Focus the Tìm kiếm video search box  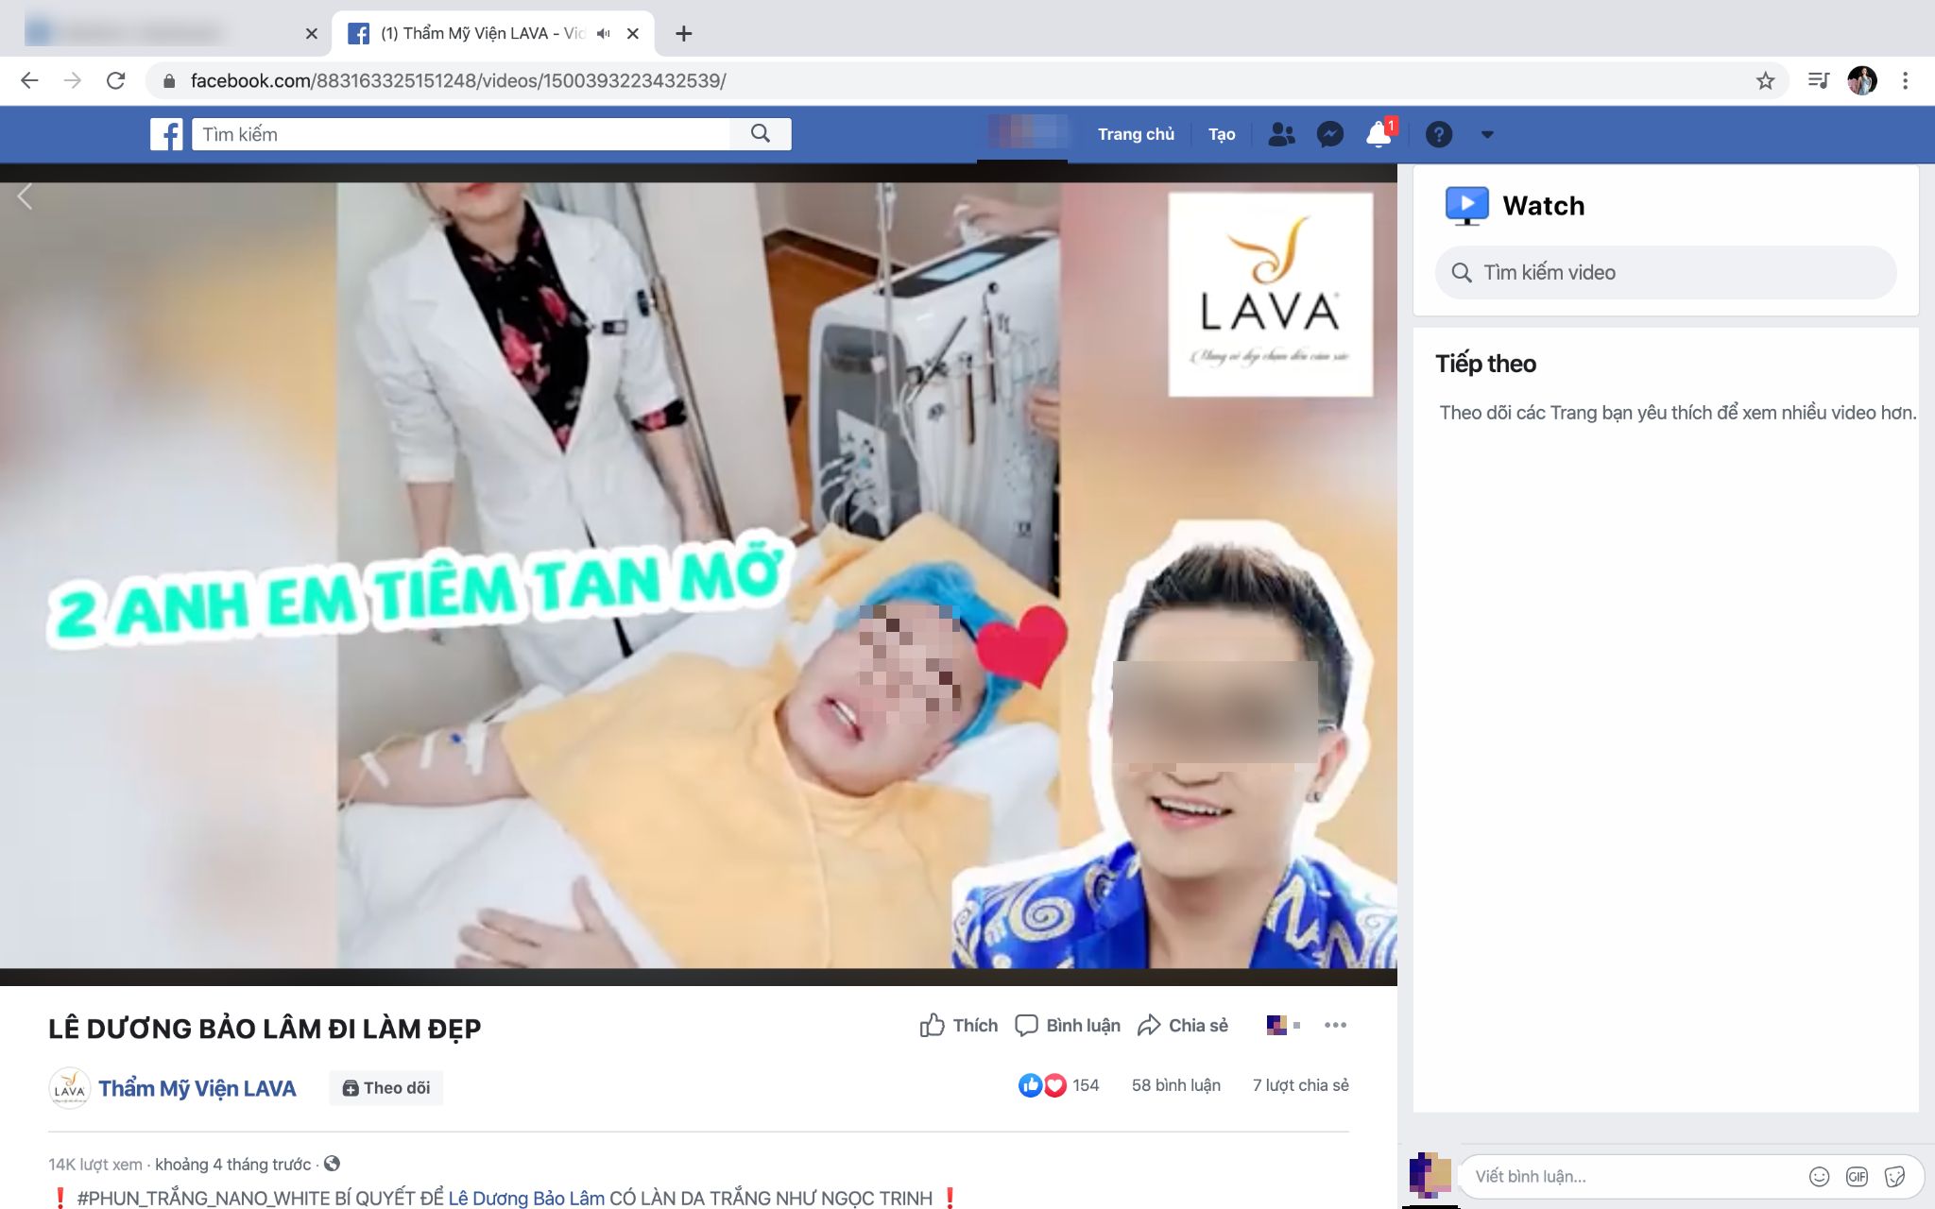1665,273
